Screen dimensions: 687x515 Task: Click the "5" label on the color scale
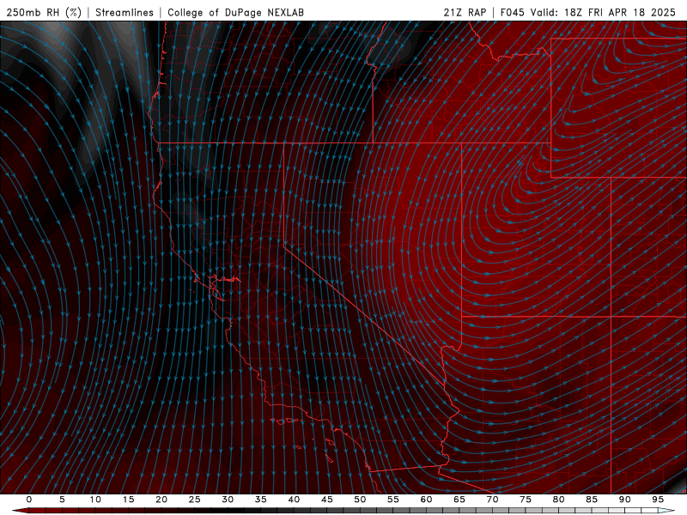pos(62,500)
